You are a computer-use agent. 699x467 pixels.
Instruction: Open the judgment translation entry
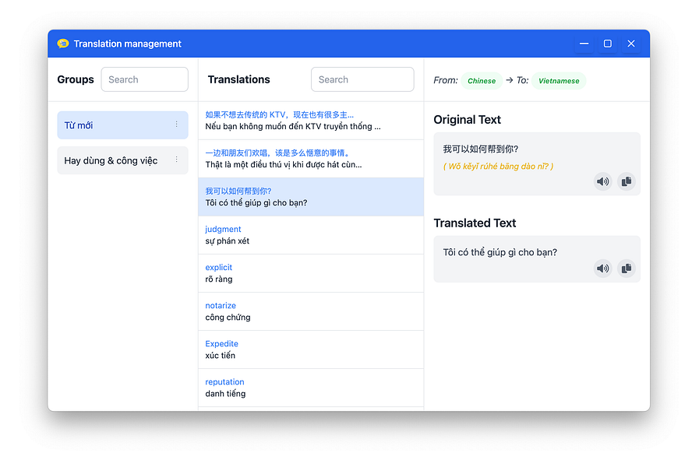click(311, 235)
